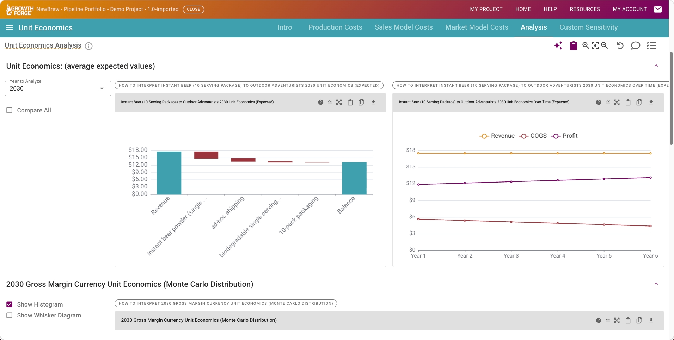Click the CLOSE project button
The width and height of the screenshot is (674, 340).
click(194, 10)
